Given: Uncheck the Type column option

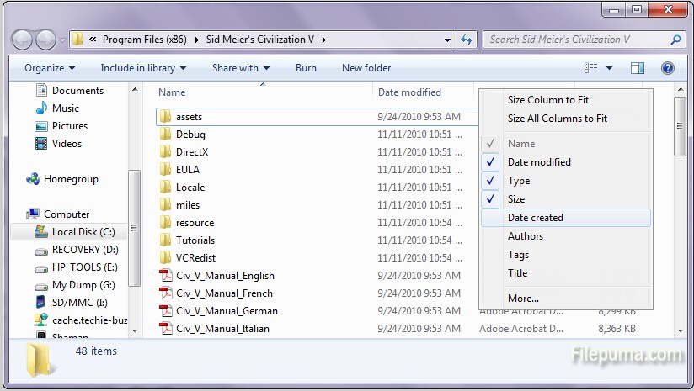Looking at the screenshot, I should [x=519, y=181].
